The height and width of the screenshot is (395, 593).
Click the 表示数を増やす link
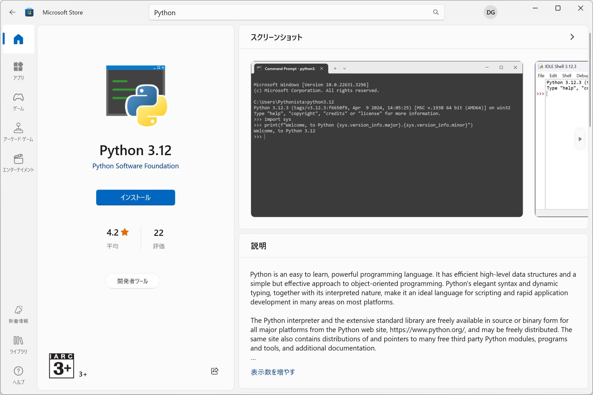click(x=273, y=372)
